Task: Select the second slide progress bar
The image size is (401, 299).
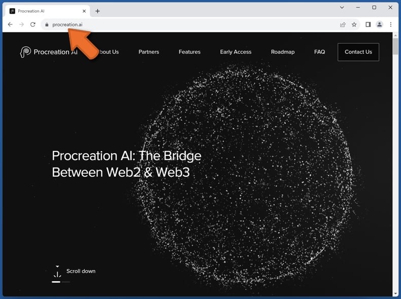Action: [66, 282]
